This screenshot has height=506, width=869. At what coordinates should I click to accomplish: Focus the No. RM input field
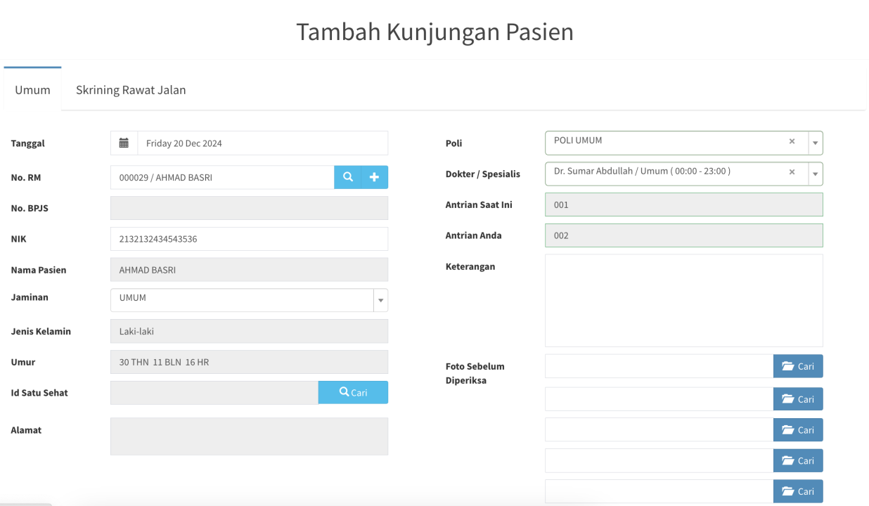coord(222,178)
